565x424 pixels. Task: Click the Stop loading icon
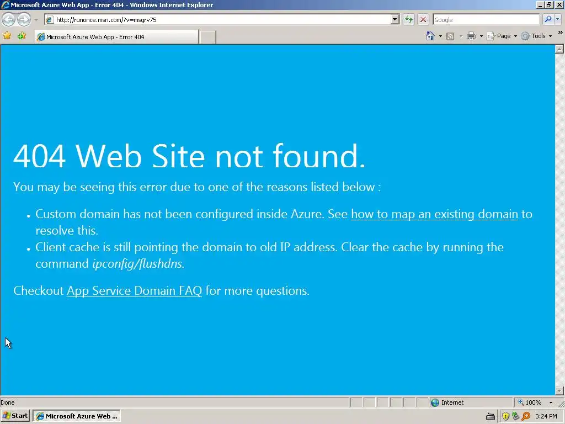[x=423, y=20]
